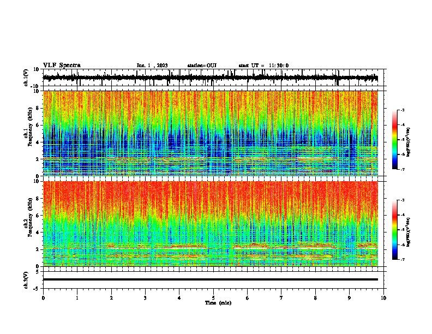Click time axis end tick label '10'
The width and height of the screenshot is (432, 334).
coord(383,298)
